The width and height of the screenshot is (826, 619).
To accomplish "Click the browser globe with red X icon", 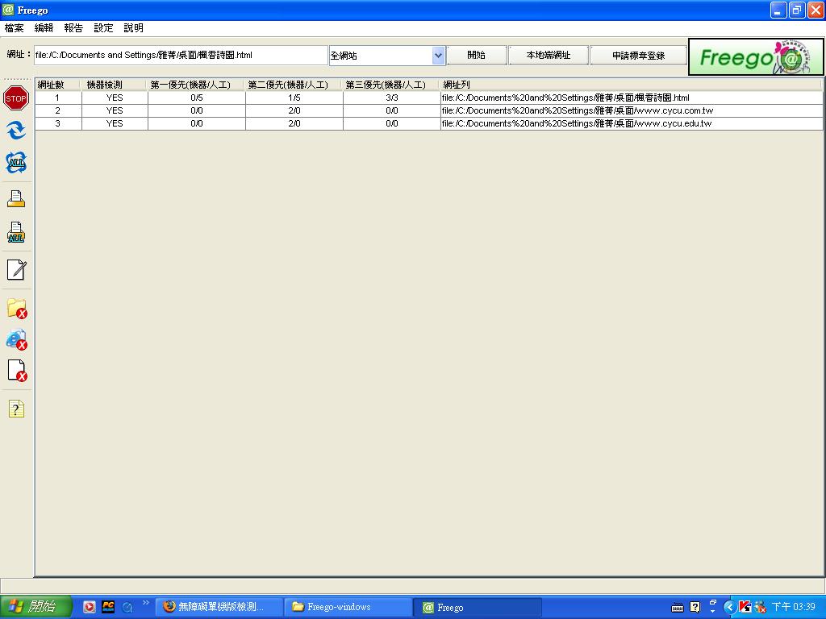I will 17,339.
